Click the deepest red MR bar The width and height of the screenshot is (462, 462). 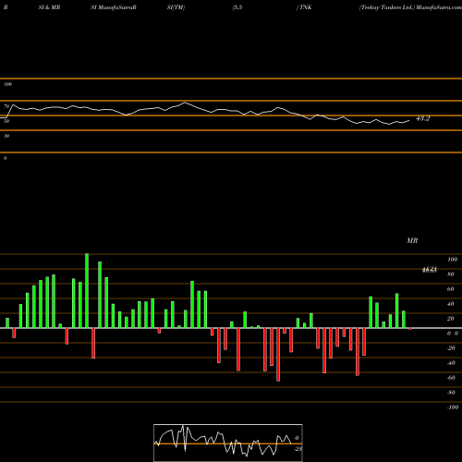point(278,355)
